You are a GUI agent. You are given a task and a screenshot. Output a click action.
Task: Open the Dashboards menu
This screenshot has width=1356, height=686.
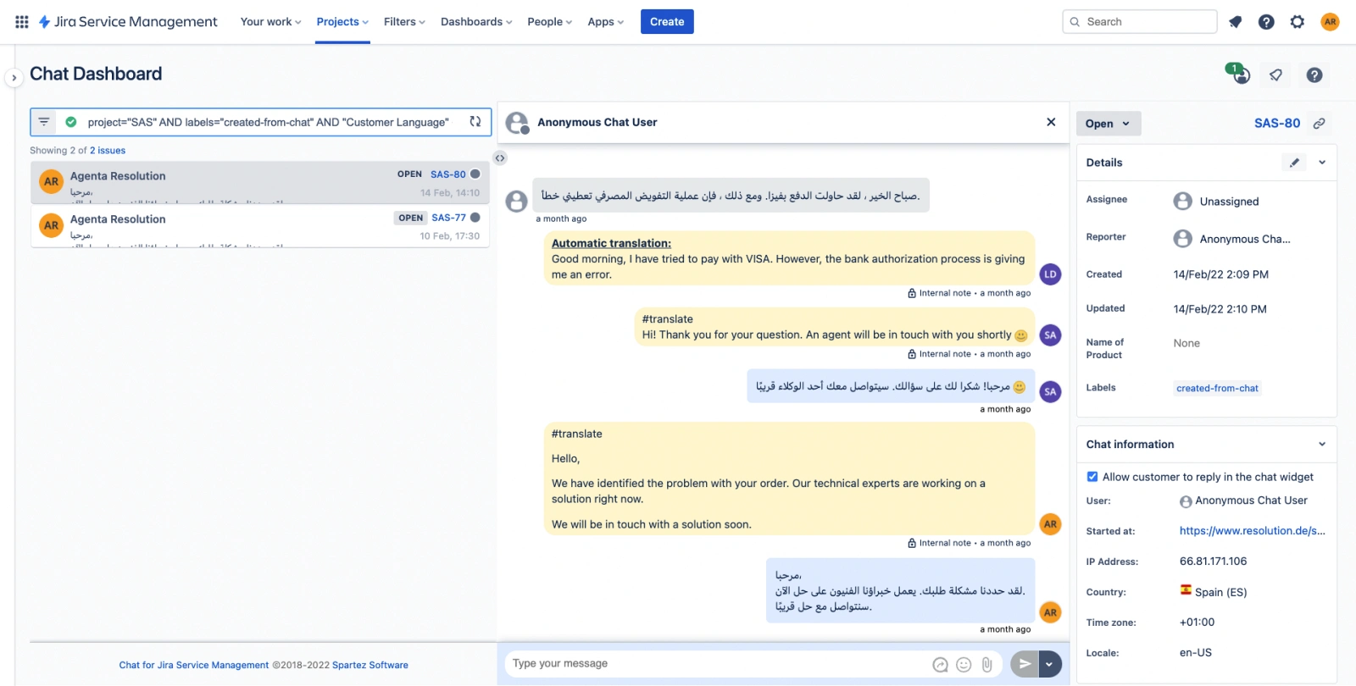476,22
